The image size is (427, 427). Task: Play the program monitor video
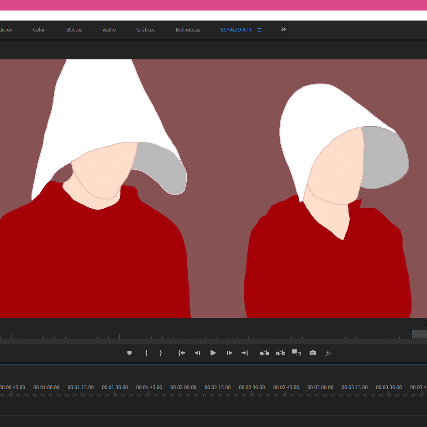[x=213, y=353]
